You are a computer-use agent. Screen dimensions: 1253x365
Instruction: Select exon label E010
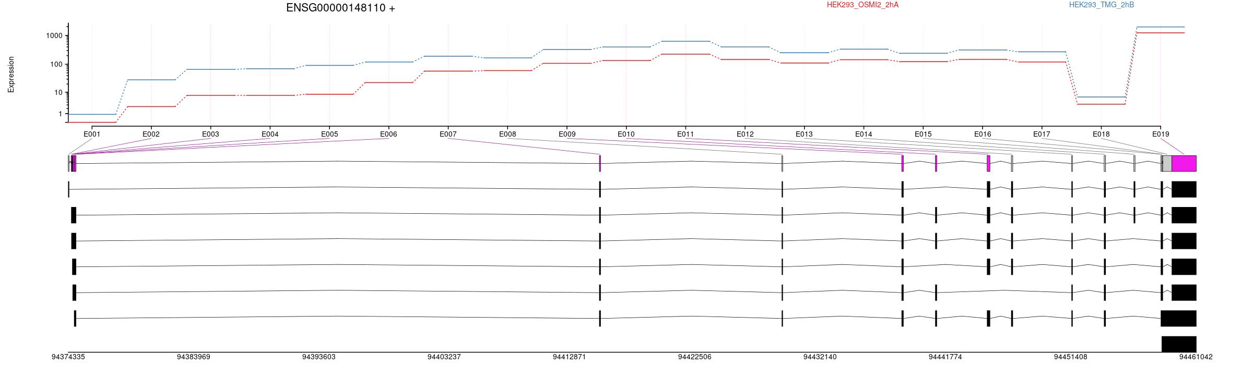click(626, 134)
